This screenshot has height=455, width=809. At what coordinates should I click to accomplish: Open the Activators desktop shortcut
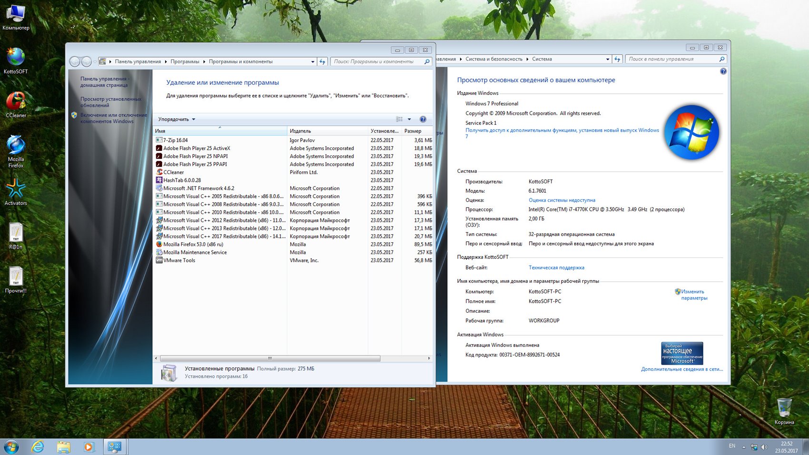point(16,192)
